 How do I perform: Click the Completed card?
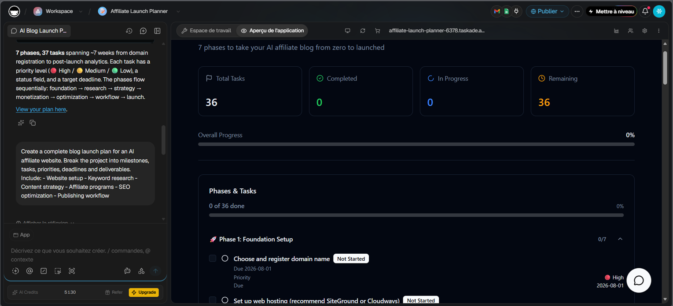click(x=361, y=91)
